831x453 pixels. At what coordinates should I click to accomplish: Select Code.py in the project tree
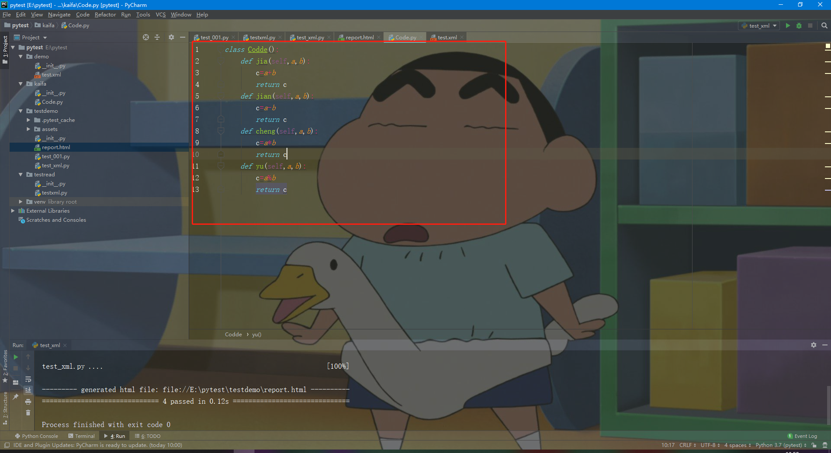(x=52, y=102)
